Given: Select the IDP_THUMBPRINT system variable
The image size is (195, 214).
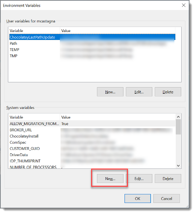Looking at the screenshot, I should click(x=92, y=161).
